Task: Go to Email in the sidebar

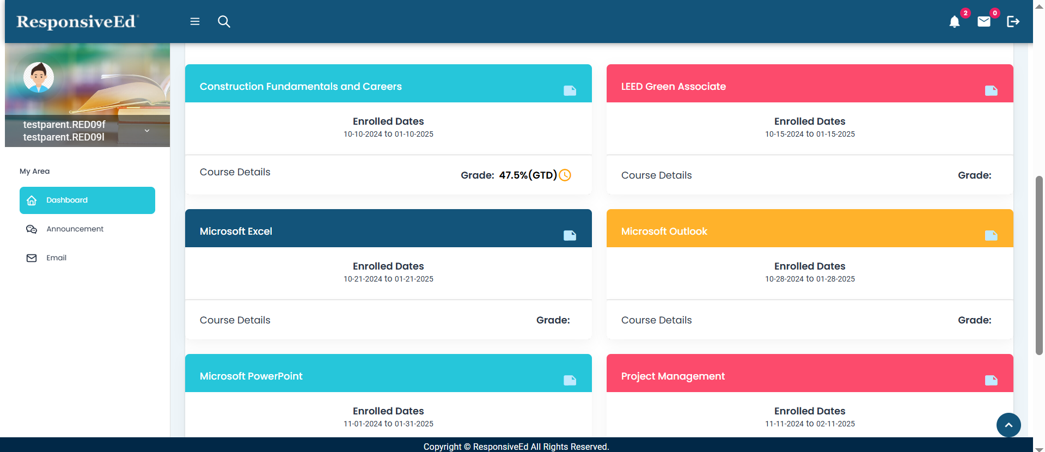Action: click(x=56, y=258)
